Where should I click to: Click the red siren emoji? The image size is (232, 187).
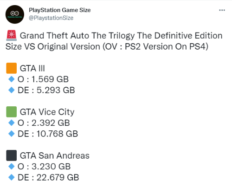(x=11, y=35)
